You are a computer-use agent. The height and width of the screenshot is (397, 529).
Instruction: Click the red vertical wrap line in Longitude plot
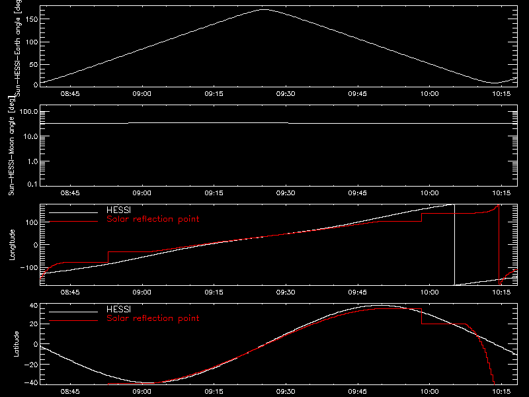499,245
